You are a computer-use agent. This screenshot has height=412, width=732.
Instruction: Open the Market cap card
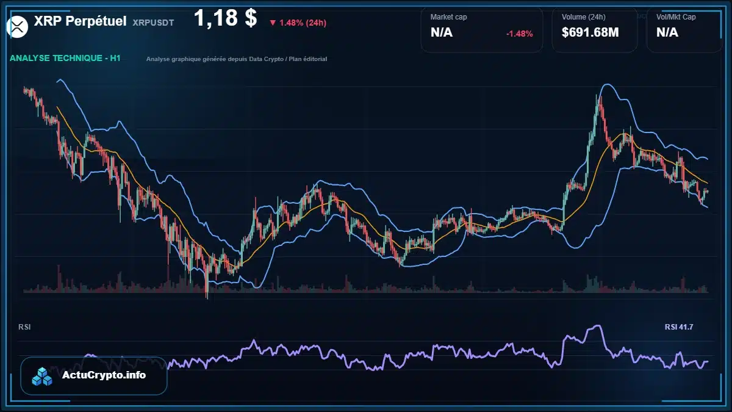point(482,29)
